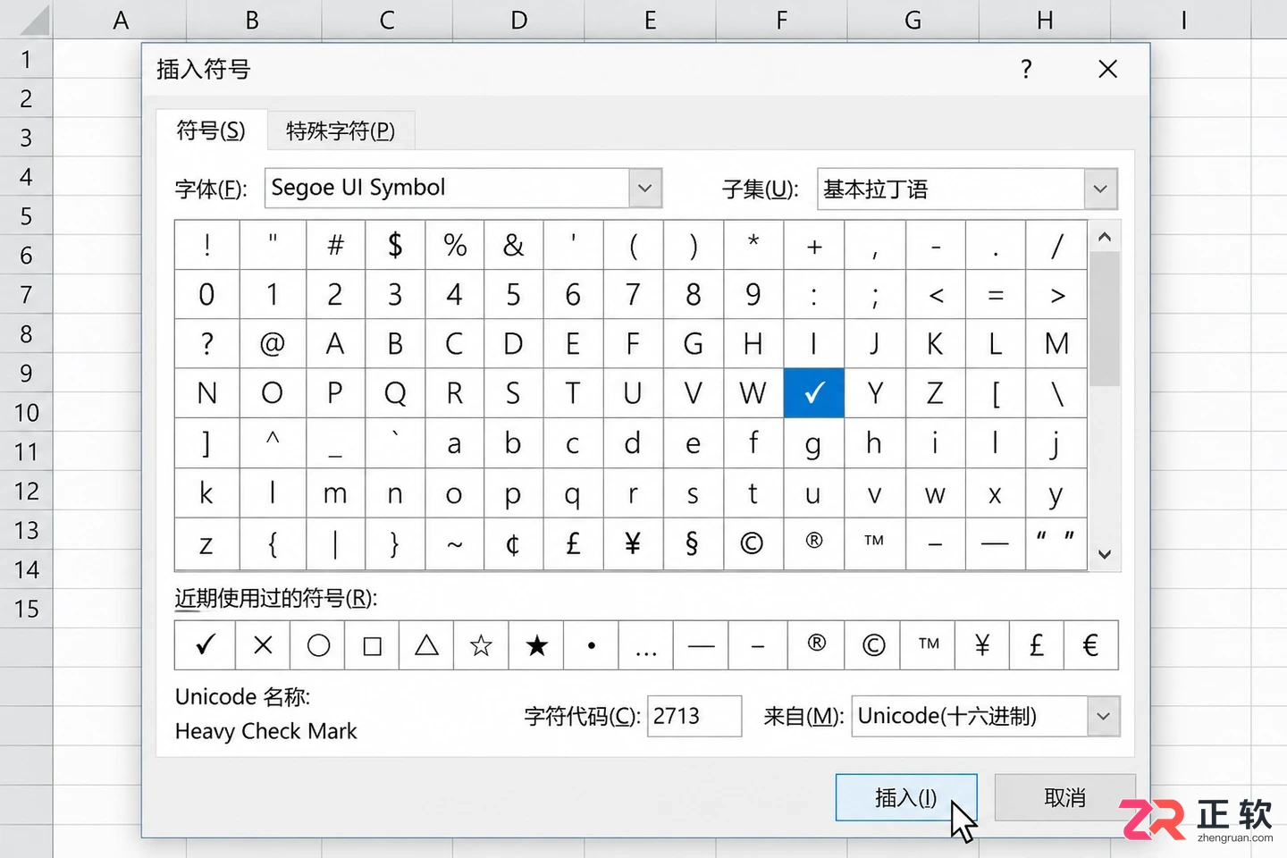Image resolution: width=1287 pixels, height=858 pixels.
Task: Select the 符号(S) tab
Action: tap(211, 130)
